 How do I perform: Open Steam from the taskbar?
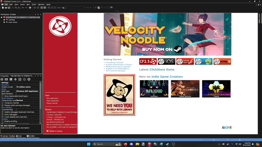[167, 144]
